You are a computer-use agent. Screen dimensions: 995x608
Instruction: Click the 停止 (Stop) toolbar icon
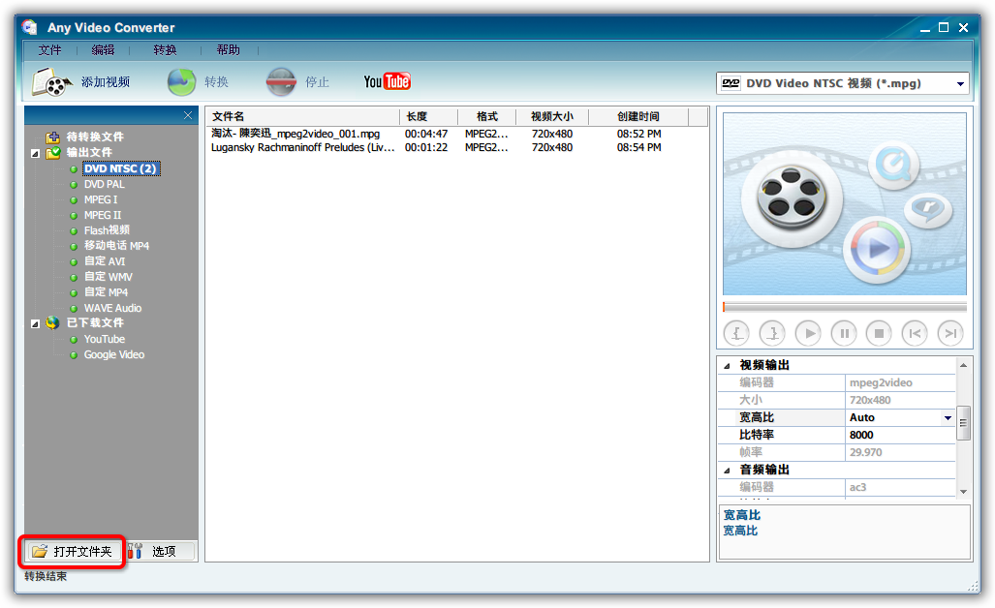282,82
